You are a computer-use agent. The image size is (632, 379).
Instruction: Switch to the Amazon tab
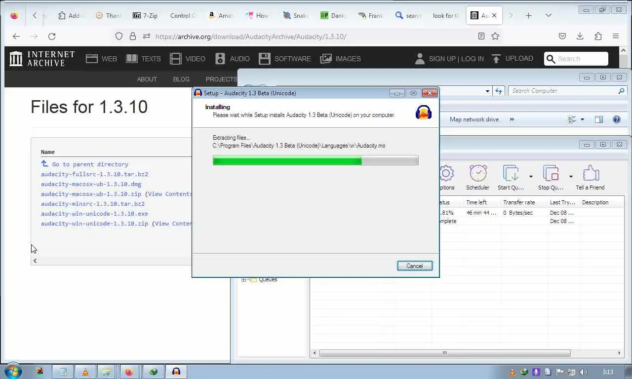point(220,15)
